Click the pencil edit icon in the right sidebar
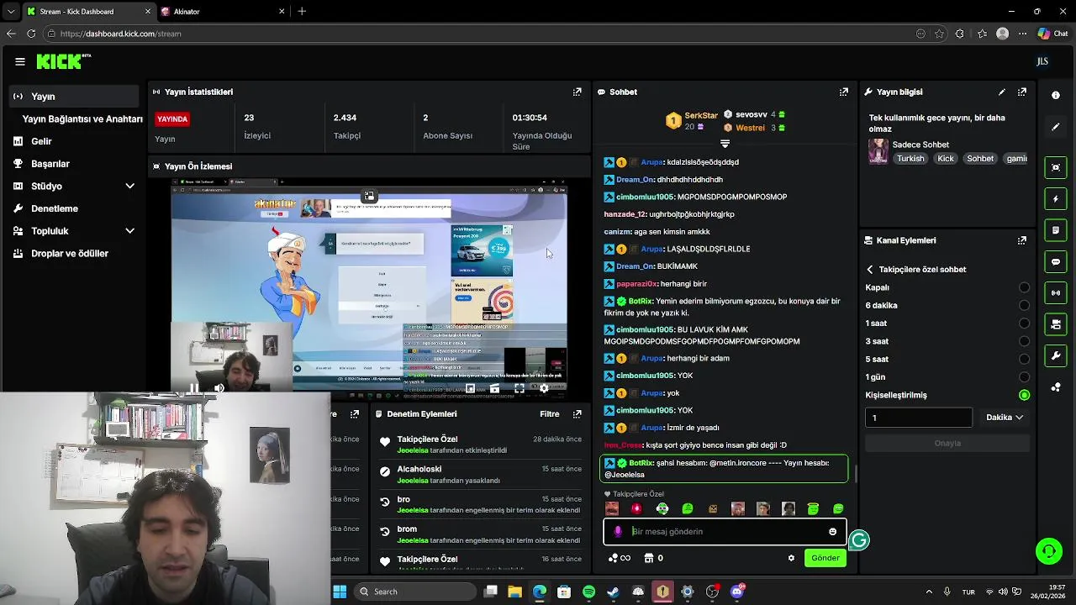This screenshot has height=605, width=1076. pyautogui.click(x=1056, y=127)
